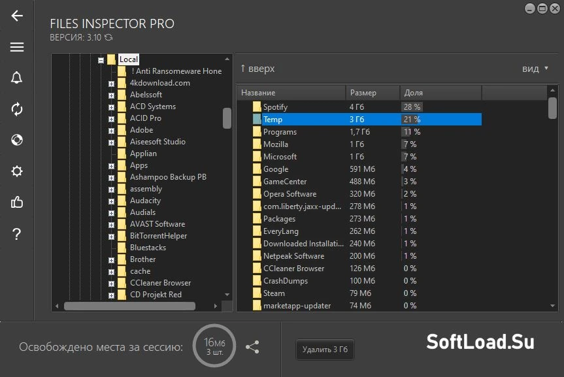Click the Temp folder icon in list
564x377 pixels.
click(x=257, y=119)
